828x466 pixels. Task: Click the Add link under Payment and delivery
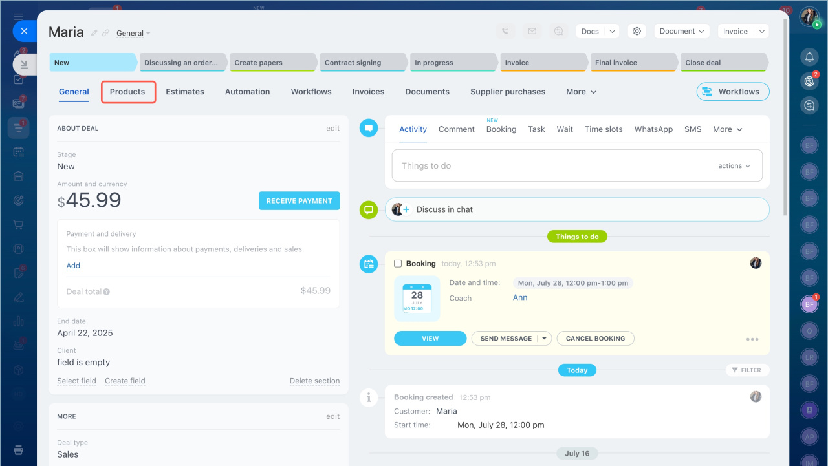[73, 266]
